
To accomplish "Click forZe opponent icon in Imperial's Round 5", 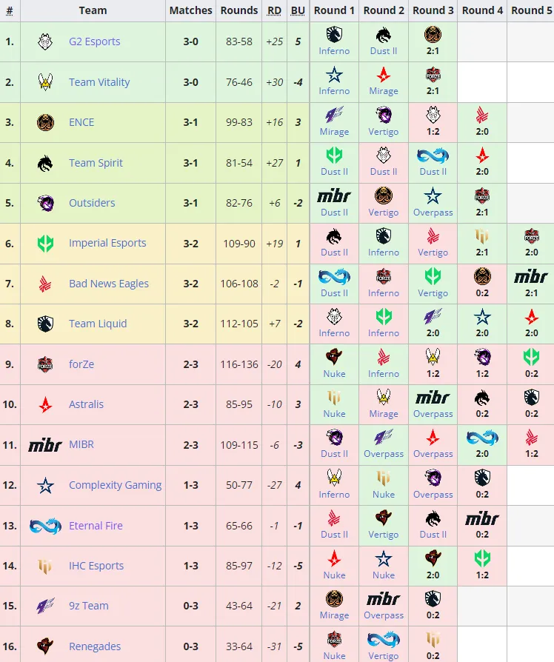I will point(531,237).
